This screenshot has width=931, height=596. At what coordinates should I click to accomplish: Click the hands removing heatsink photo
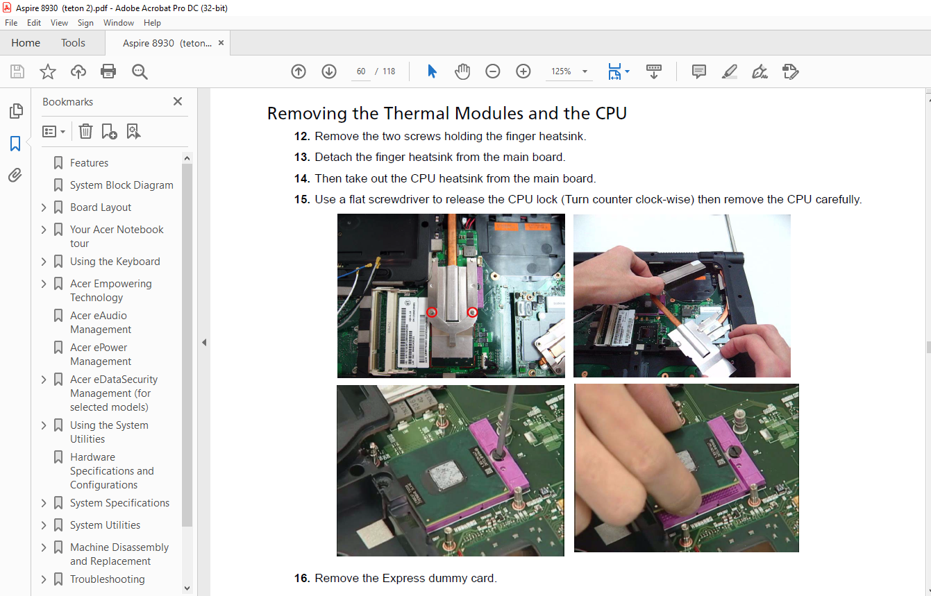coord(682,296)
